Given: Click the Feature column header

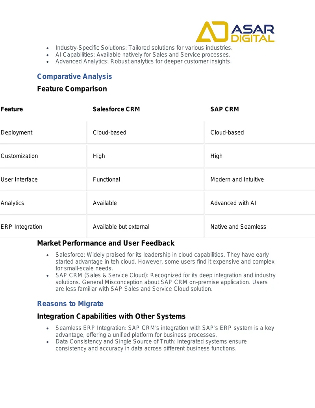Looking at the screenshot, I should (x=12, y=109).
